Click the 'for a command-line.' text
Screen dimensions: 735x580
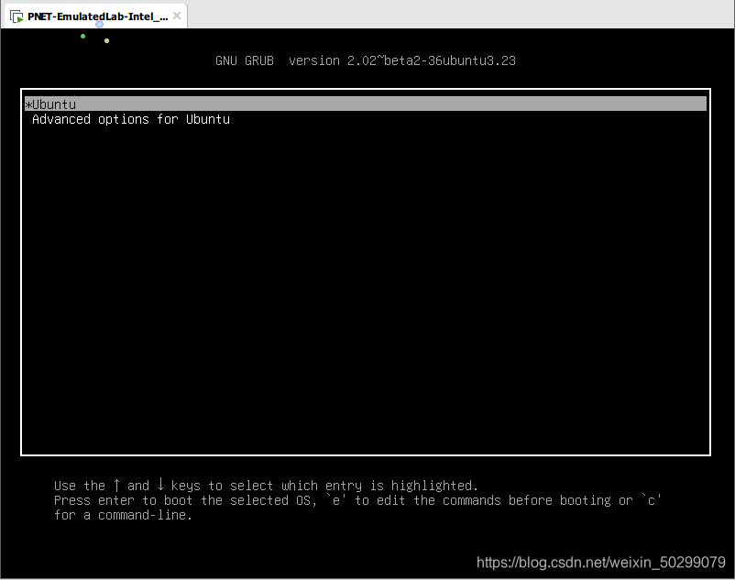[123, 515]
